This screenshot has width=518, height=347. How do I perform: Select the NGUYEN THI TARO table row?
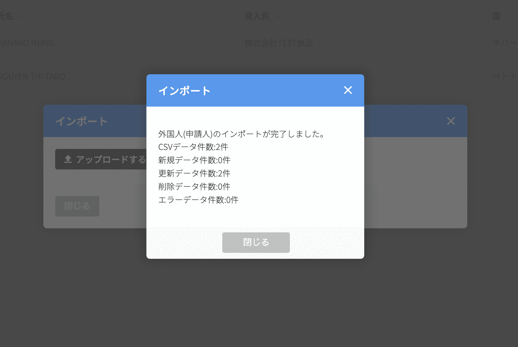[x=32, y=76]
